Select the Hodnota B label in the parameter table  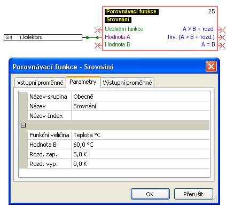(x=49, y=145)
